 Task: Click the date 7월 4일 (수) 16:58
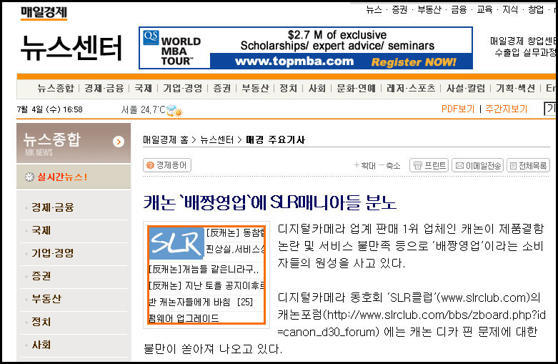49,109
